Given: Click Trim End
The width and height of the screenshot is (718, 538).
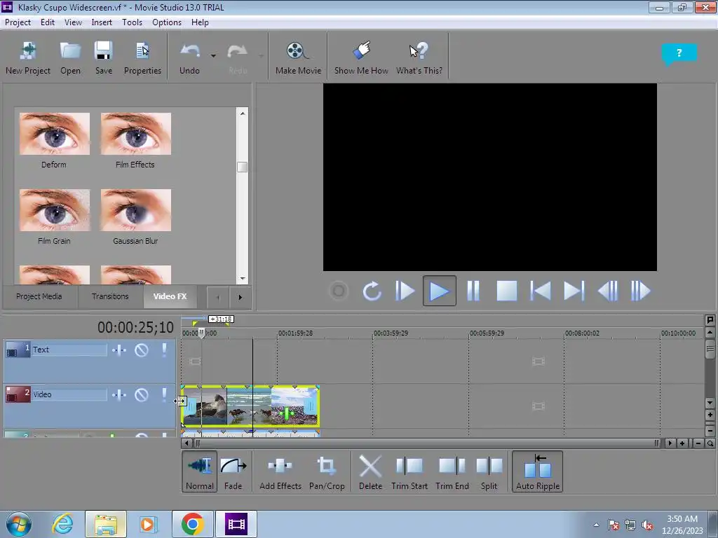Looking at the screenshot, I should tap(452, 471).
